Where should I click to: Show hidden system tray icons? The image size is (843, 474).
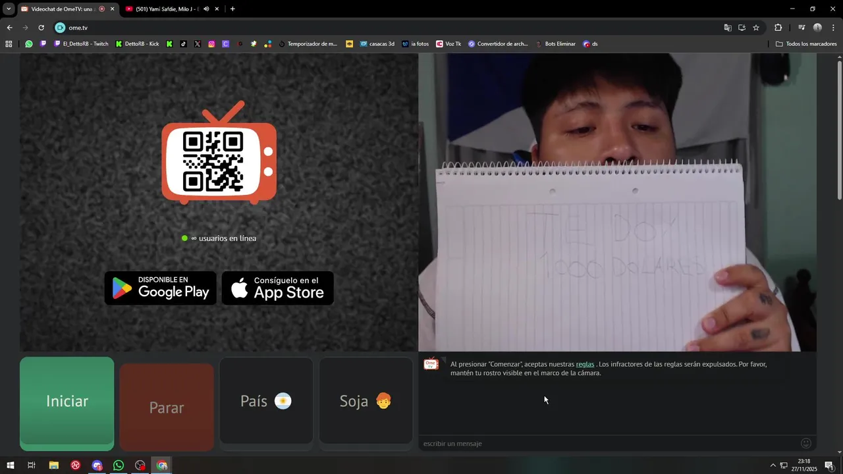click(773, 465)
